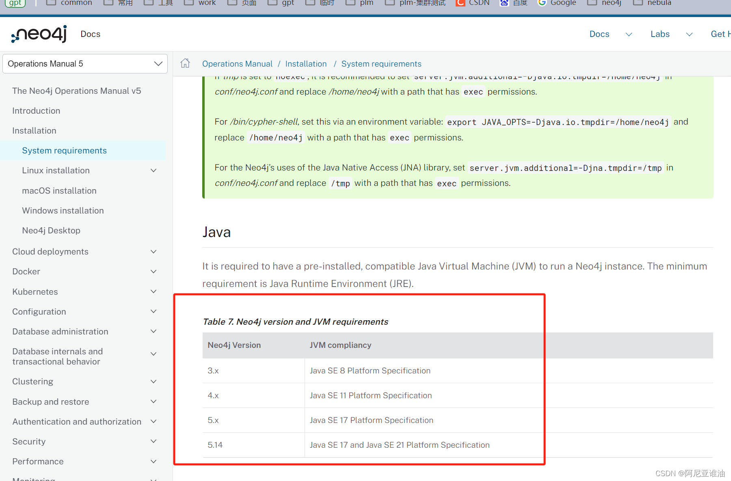
Task: Expand the Cloud deployments section
Action: click(154, 252)
